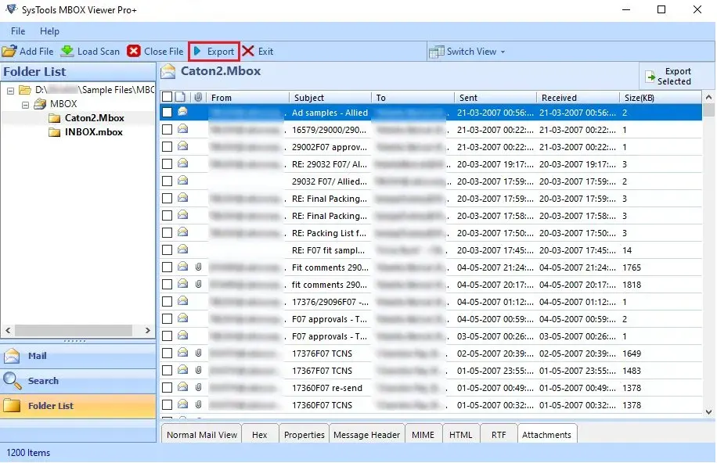Open the File menu
This screenshot has width=717, height=463.
pos(18,31)
